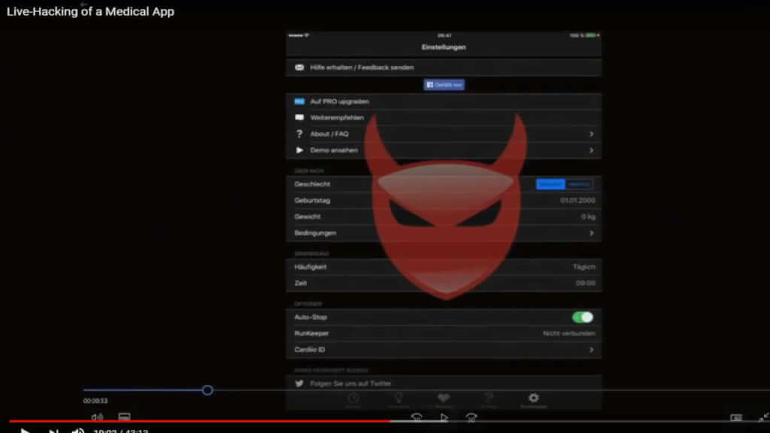Click the inner recording's speaker volume icon
Viewport: 770px width, 433px height.
[x=97, y=417]
